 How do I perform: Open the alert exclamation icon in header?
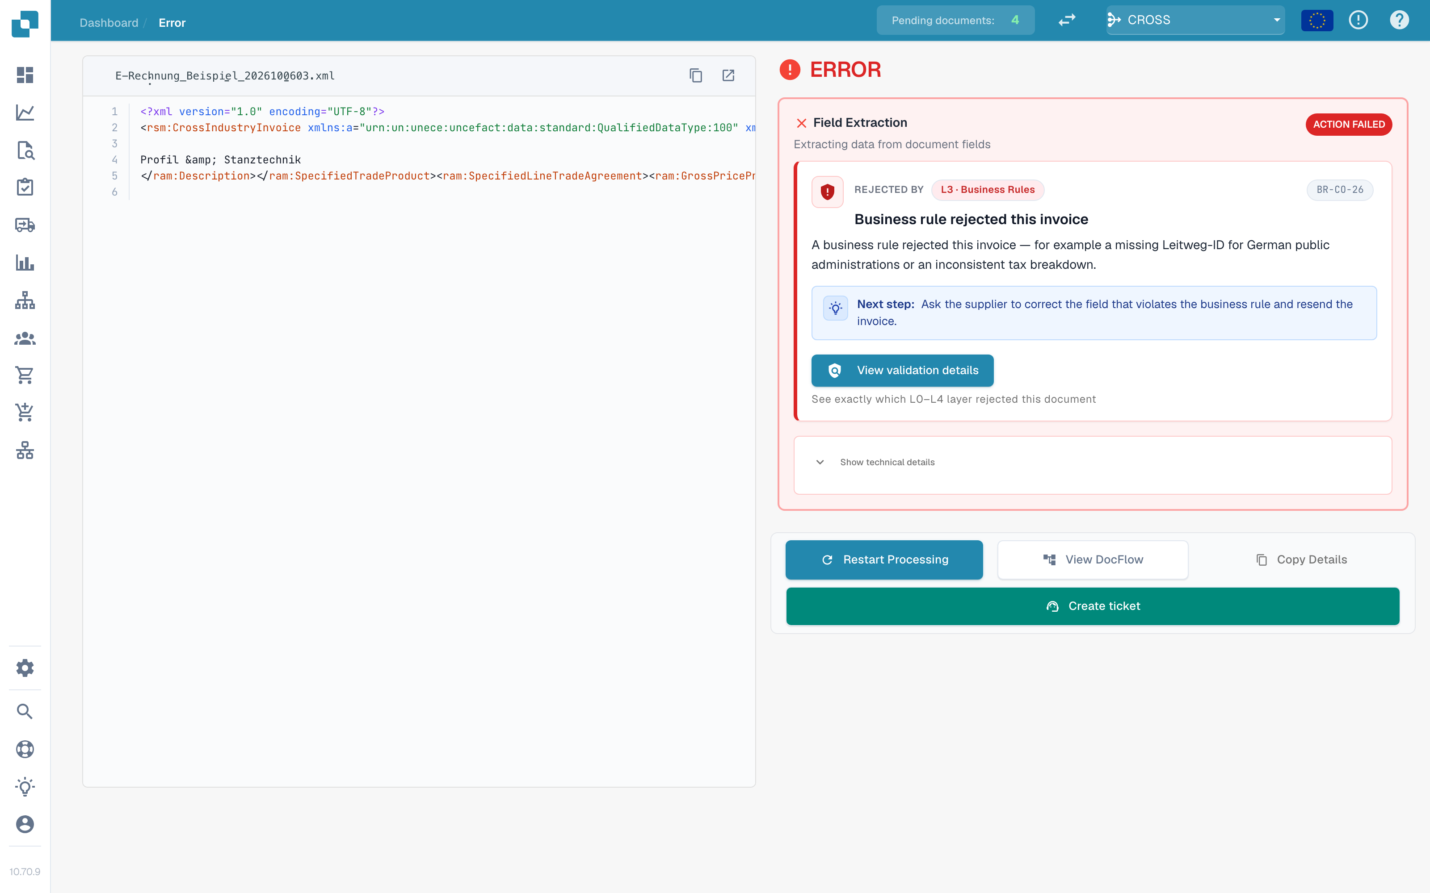pyautogui.click(x=1358, y=20)
